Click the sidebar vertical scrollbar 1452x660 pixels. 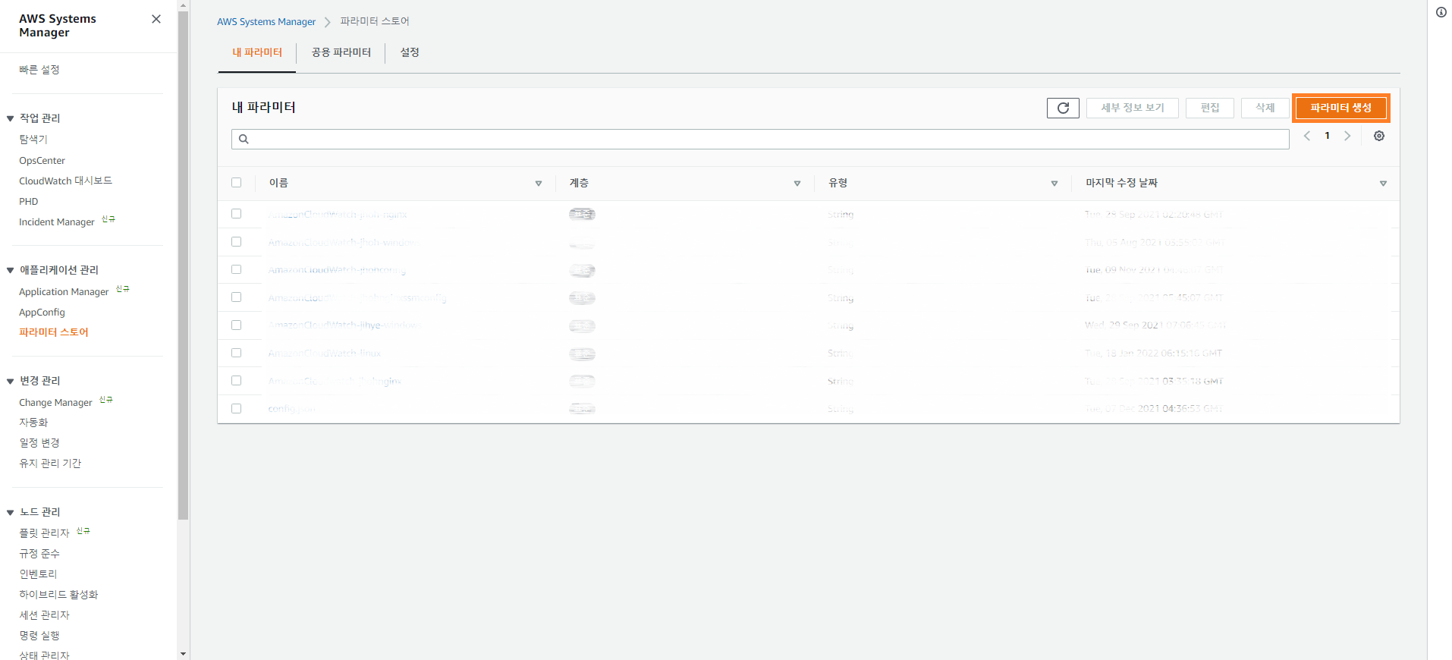click(x=183, y=266)
